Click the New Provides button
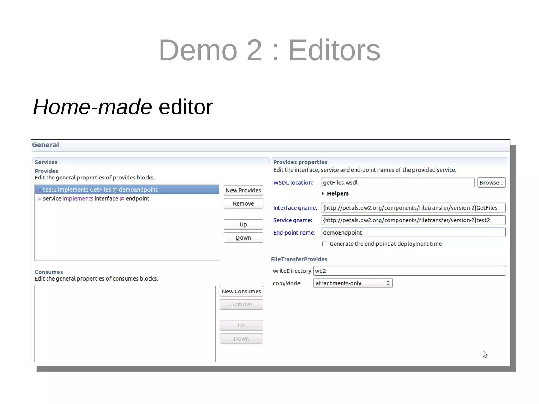Image resolution: width=539 pixels, height=404 pixels. 243,190
